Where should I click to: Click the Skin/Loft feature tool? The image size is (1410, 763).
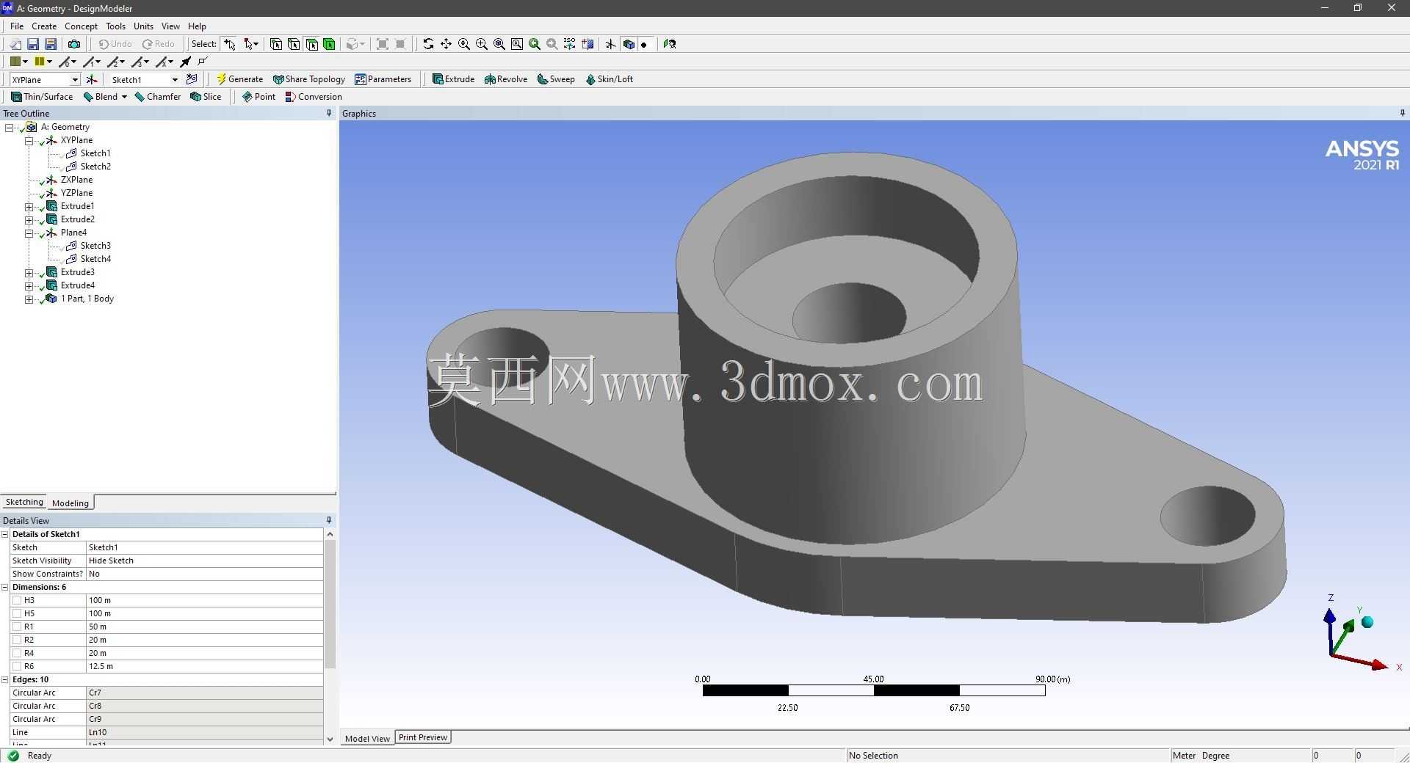(x=610, y=79)
